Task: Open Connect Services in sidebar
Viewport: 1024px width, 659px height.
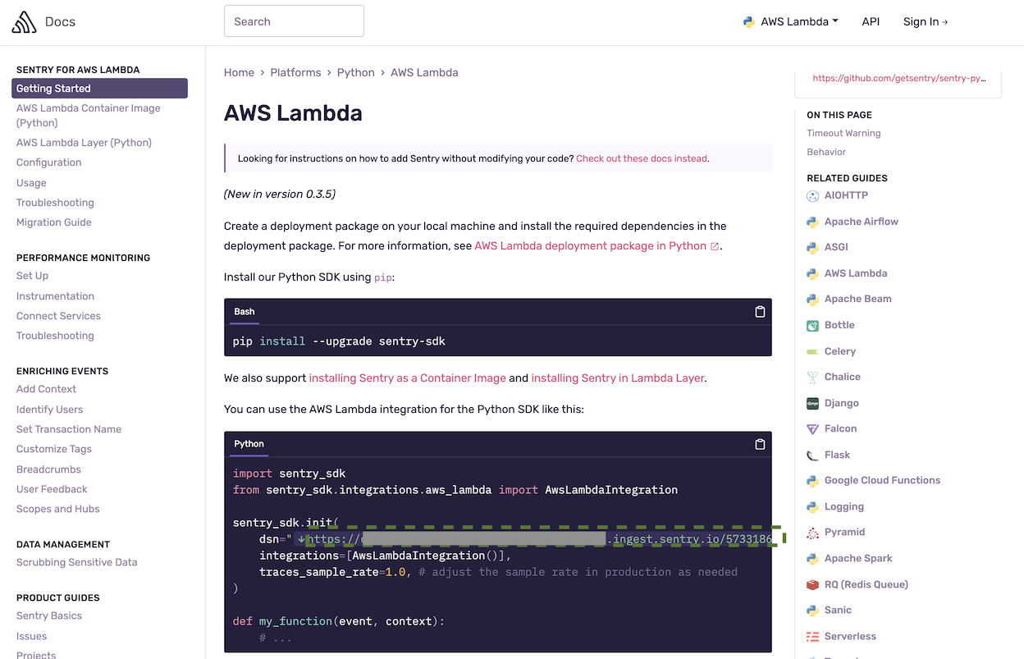Action: [58, 316]
